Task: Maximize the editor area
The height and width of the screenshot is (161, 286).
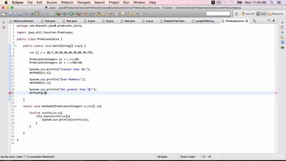Action: coord(273,21)
